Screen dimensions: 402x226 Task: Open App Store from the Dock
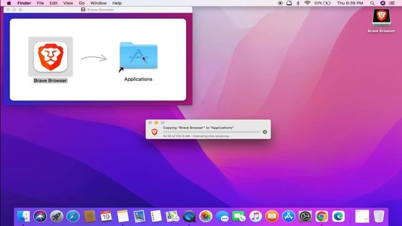tap(288, 216)
